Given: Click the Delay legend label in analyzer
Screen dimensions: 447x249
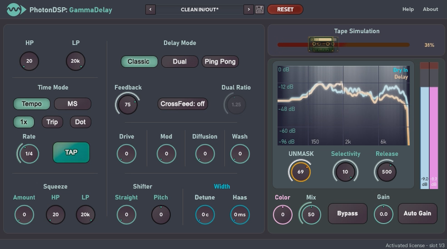Looking at the screenshot, I should [401, 77].
